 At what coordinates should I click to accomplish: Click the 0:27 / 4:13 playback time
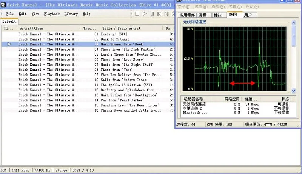(83, 170)
